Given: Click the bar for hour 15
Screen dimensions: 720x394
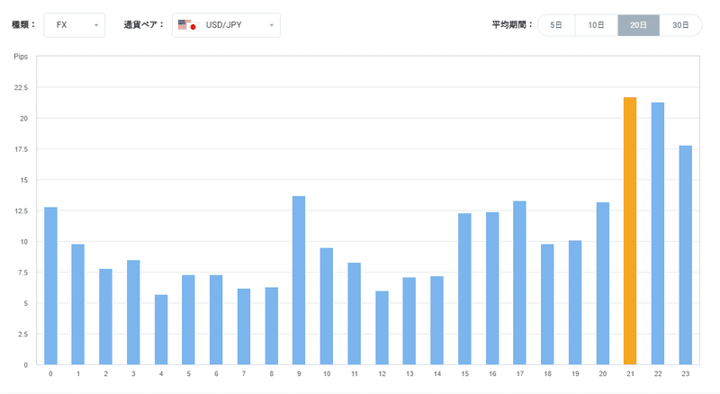Looking at the screenshot, I should [464, 289].
